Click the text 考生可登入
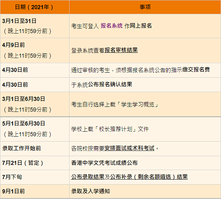The image size is (221, 199). click(85, 26)
